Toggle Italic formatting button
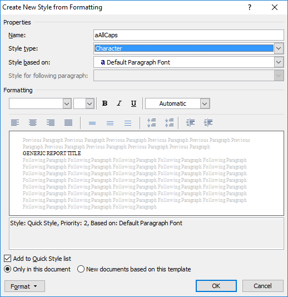The height and width of the screenshot is (297, 288). tap(119, 103)
